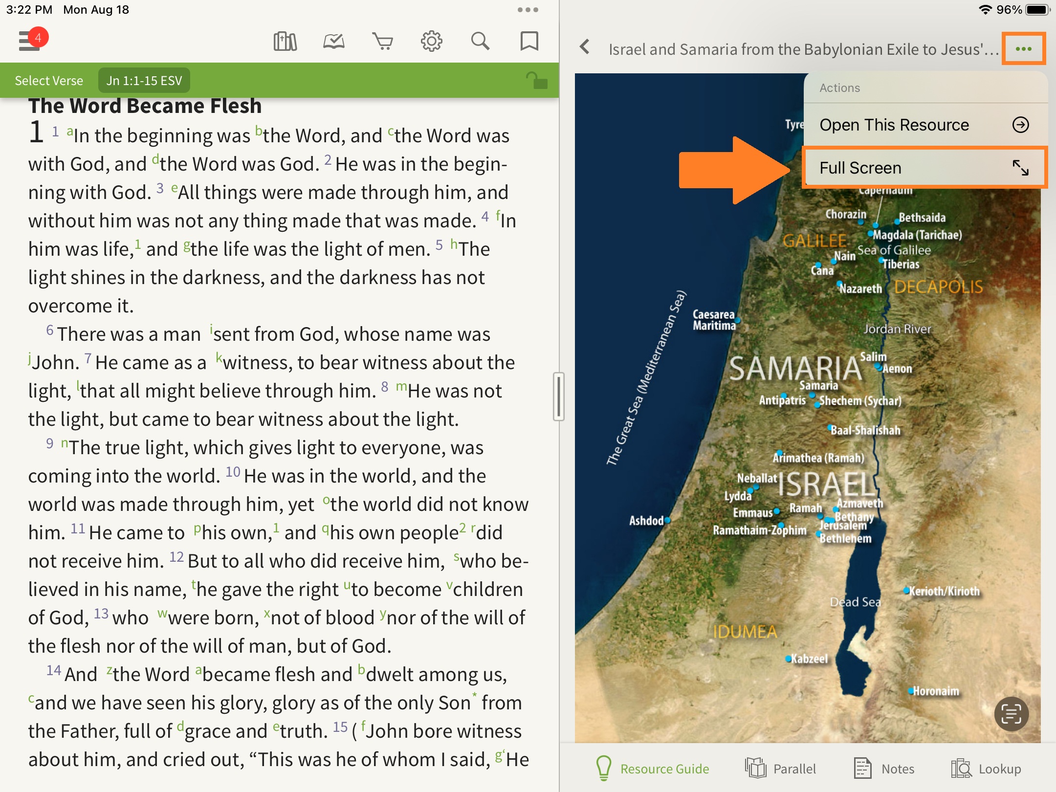Open the reading plan checkmark icon
1056x792 pixels.
[x=334, y=41]
